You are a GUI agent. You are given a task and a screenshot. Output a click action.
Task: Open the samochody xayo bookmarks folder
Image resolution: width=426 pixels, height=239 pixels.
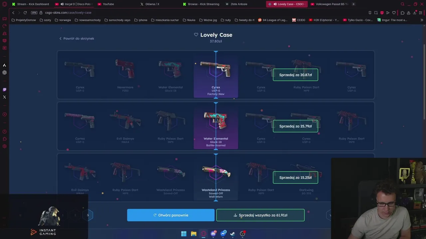pyautogui.click(x=117, y=20)
